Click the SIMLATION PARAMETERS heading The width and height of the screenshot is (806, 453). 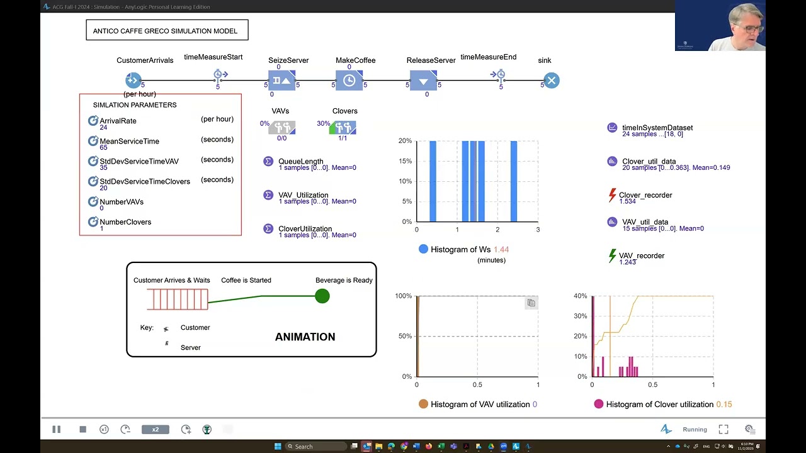[135, 105]
